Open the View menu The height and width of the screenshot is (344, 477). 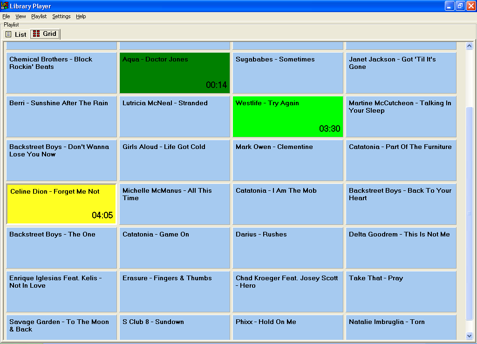click(x=20, y=16)
